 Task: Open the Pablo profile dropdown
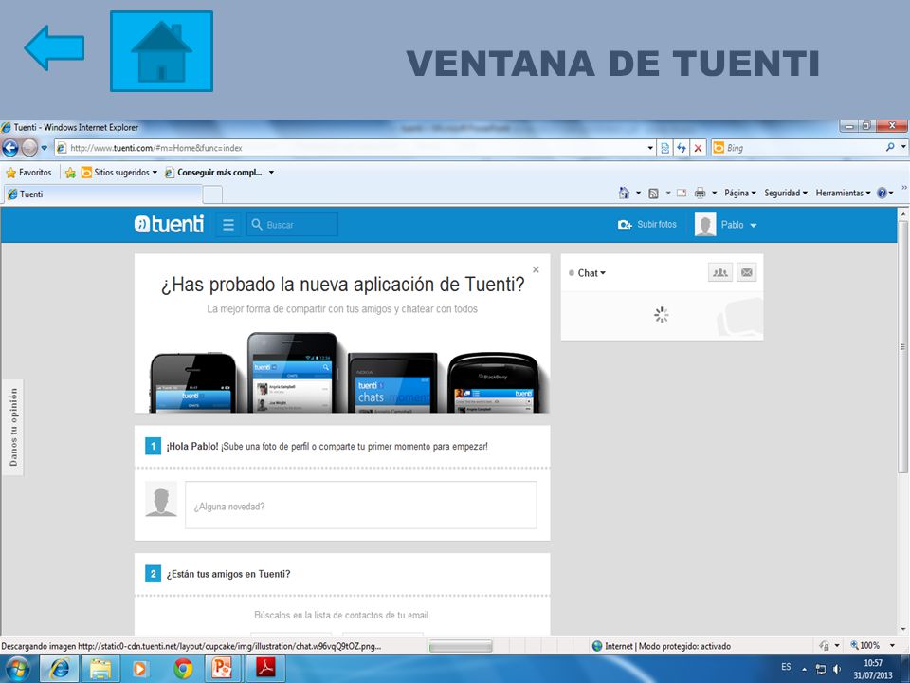click(738, 225)
